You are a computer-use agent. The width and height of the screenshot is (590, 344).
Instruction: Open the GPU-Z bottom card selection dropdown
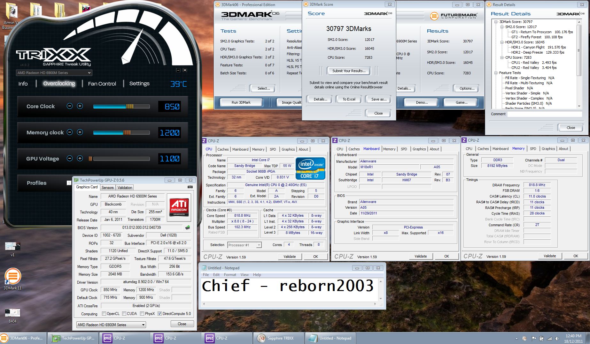coord(111,325)
